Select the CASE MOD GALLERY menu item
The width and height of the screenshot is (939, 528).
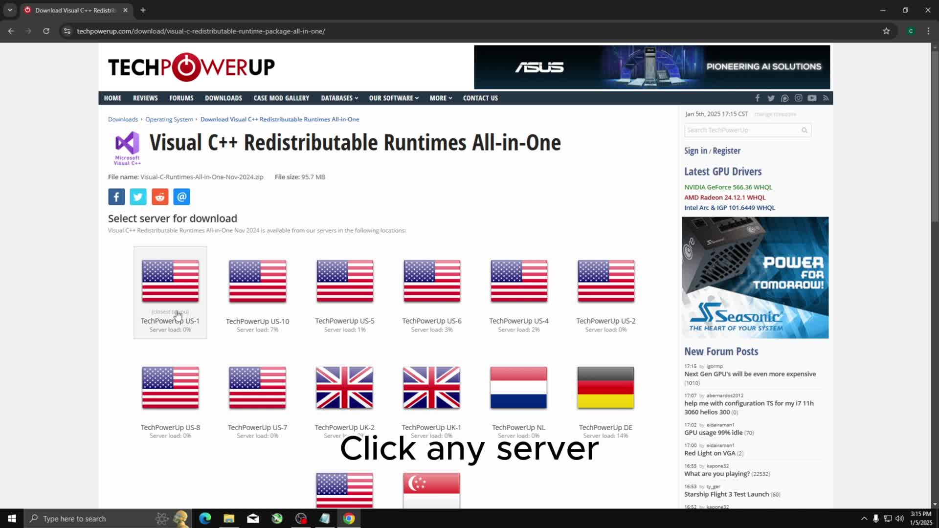(281, 98)
